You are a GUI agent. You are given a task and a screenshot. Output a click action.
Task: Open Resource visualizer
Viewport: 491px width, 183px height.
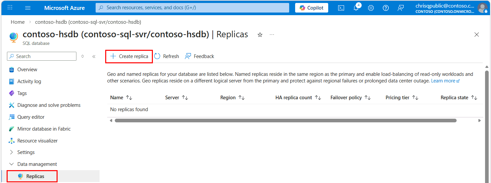(37, 141)
